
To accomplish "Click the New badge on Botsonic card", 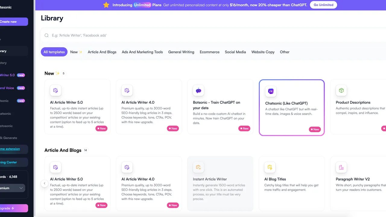I will coord(244,128).
